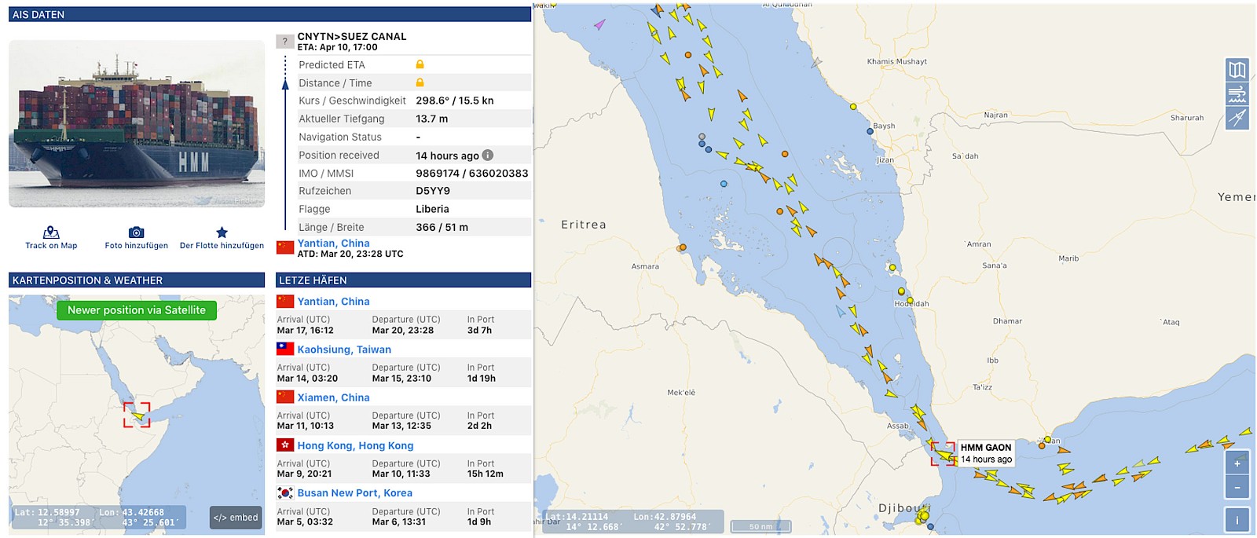Click the HMM GAON vessel label on map
The height and width of the screenshot is (538, 1257).
[985, 453]
